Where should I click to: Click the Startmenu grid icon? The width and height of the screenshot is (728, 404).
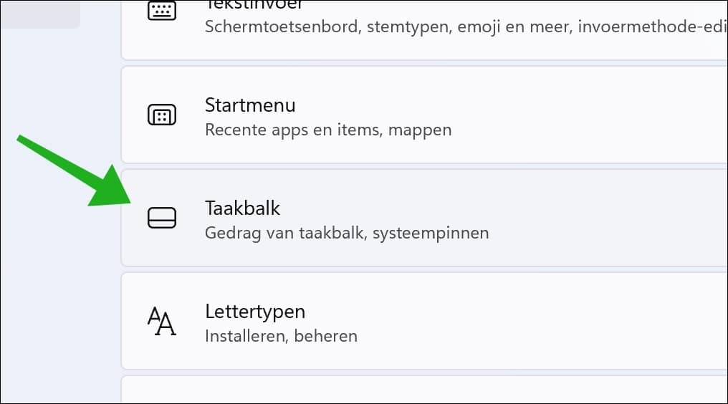coord(161,115)
